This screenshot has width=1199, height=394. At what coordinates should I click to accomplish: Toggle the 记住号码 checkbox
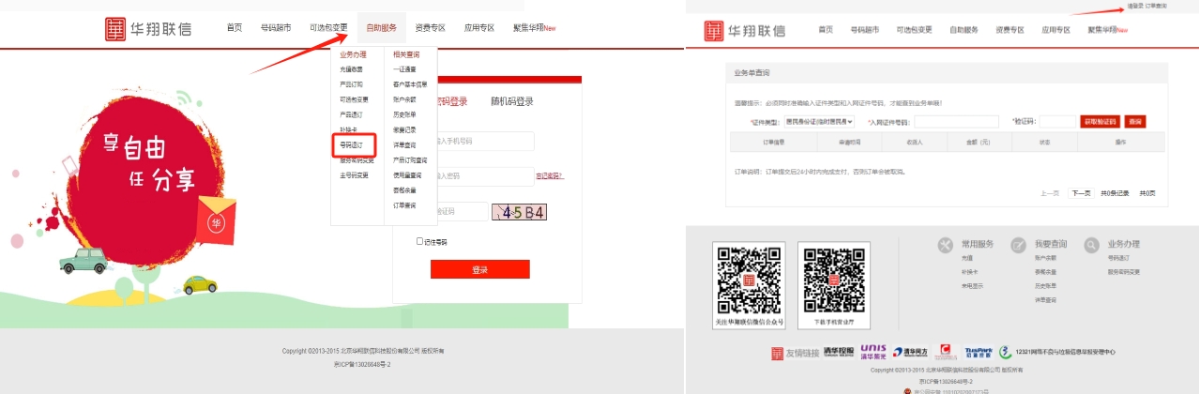[x=420, y=242]
